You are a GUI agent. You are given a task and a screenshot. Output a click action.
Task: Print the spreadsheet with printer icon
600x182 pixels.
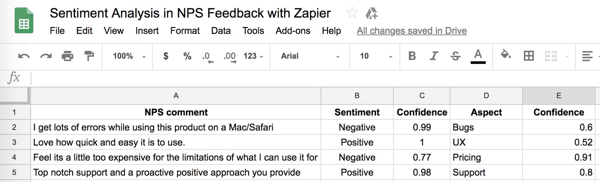pos(67,56)
